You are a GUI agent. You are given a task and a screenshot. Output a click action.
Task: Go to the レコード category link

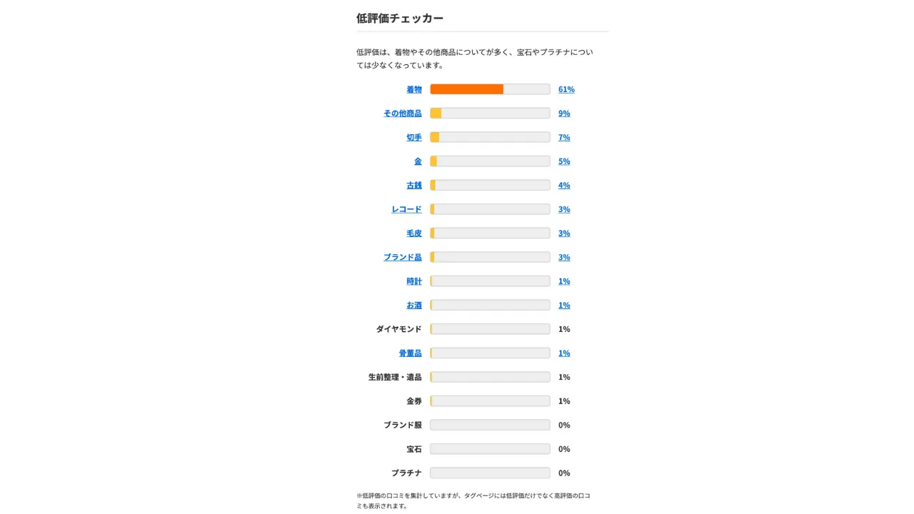(406, 209)
